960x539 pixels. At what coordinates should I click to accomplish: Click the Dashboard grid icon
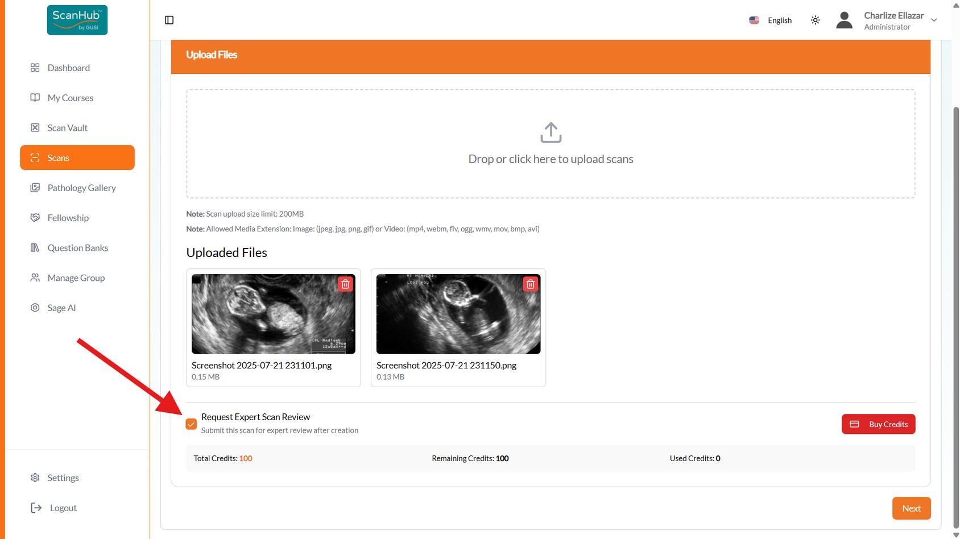[35, 68]
